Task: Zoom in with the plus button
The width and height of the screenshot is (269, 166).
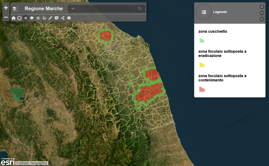Action: [6, 8]
